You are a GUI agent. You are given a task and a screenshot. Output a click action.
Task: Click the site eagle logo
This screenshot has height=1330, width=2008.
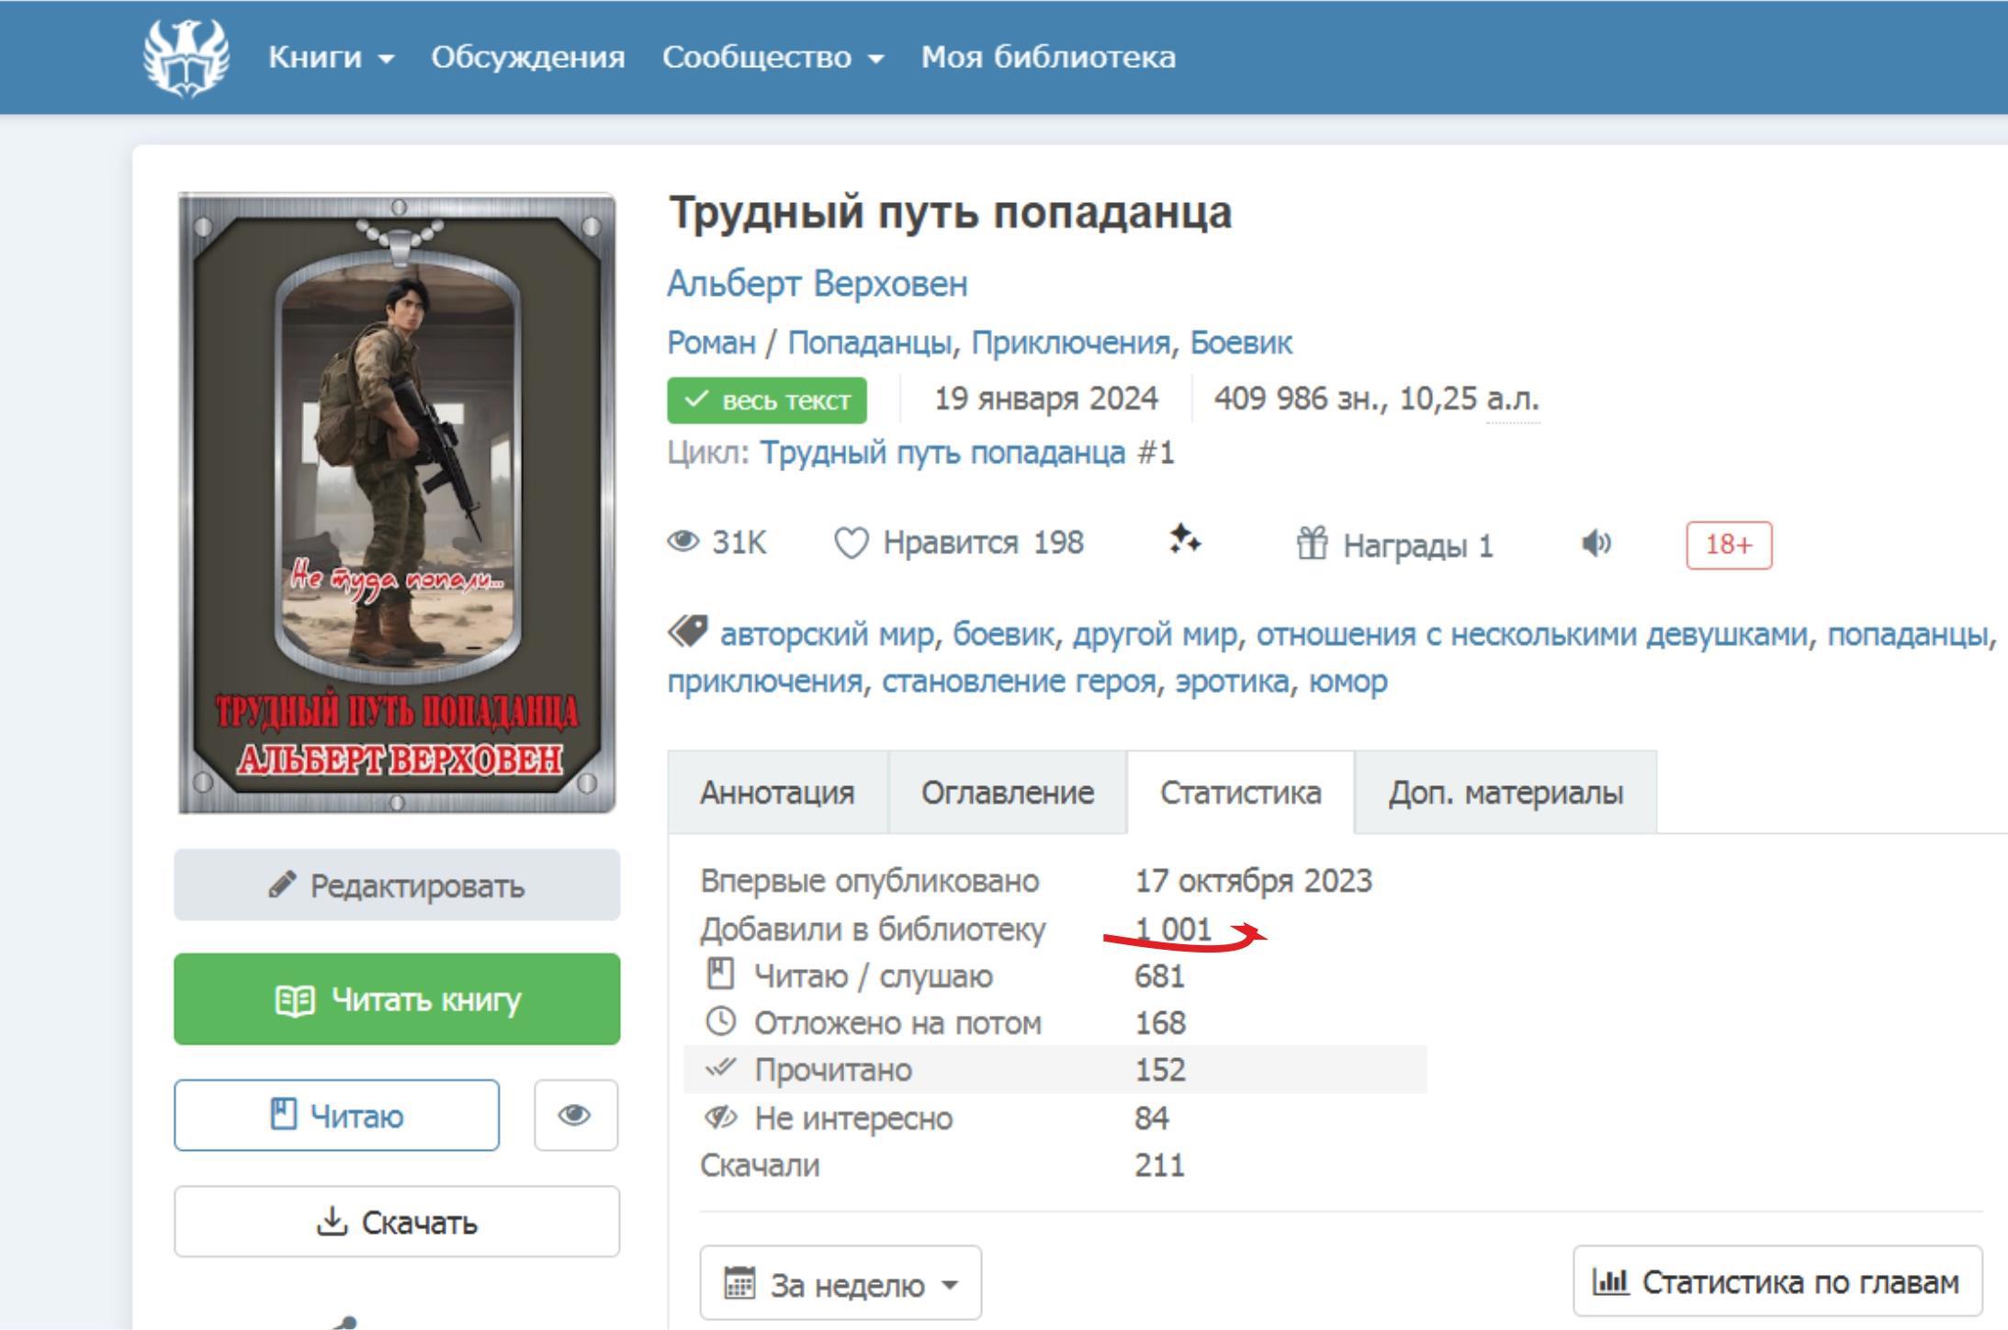pyautogui.click(x=186, y=57)
